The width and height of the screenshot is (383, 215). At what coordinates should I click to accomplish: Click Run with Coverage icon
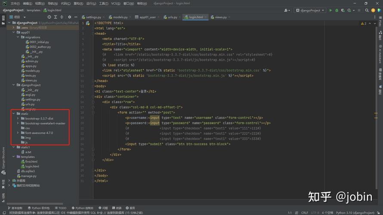(x=343, y=10)
